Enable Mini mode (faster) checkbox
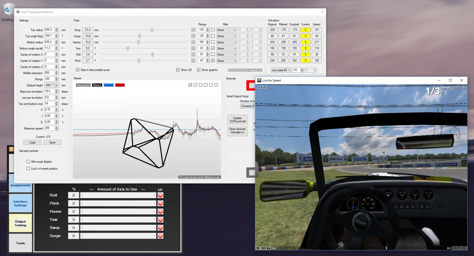 28,162
